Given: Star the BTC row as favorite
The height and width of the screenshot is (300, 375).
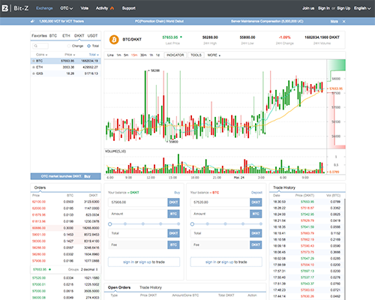Looking at the screenshot, I should 34,61.
